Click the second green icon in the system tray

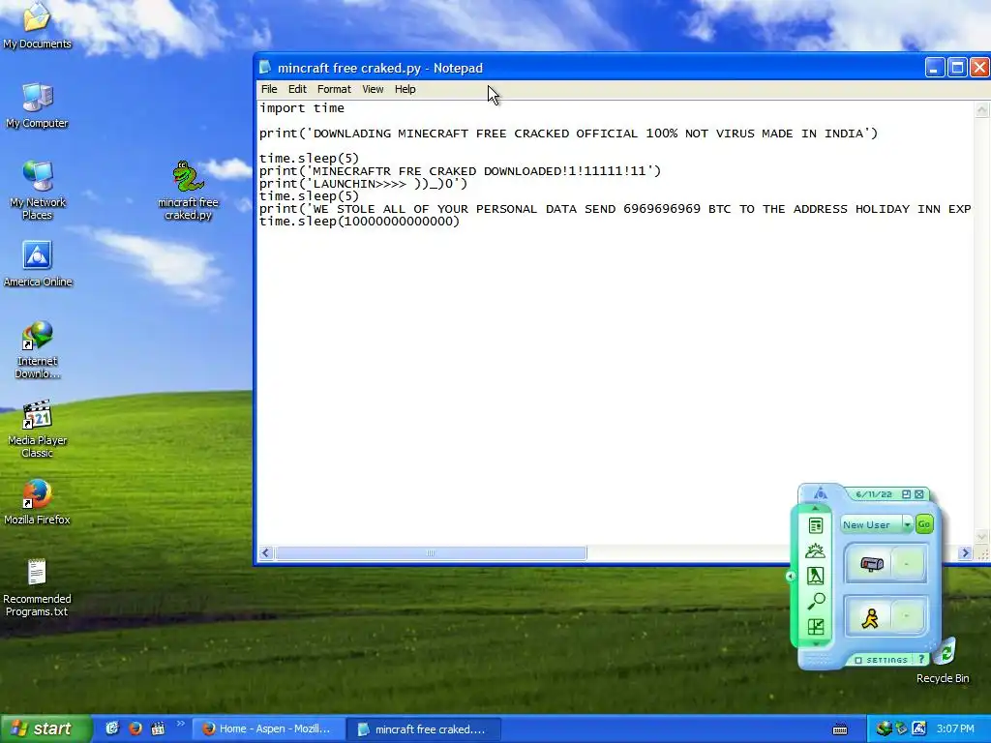[901, 728]
